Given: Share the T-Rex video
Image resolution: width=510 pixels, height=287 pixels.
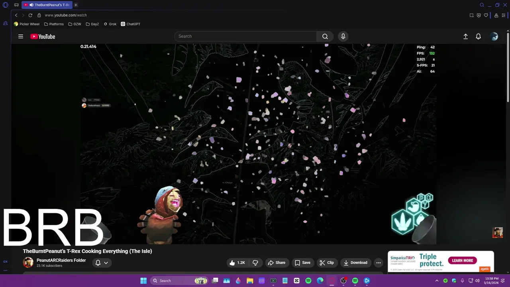Looking at the screenshot, I should [277, 263].
